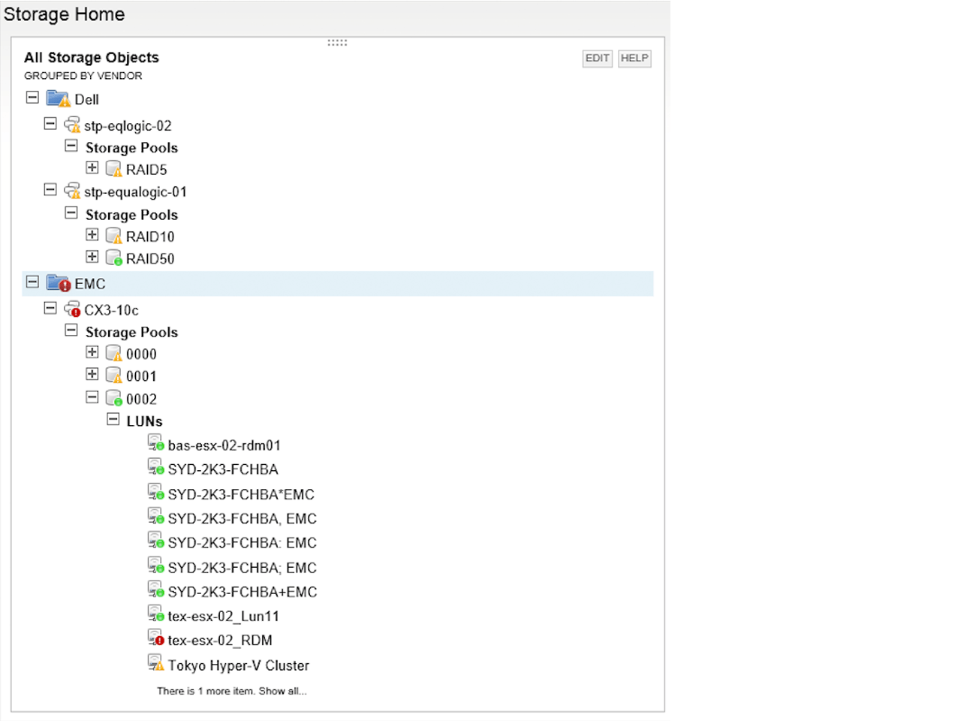The width and height of the screenshot is (961, 721).
Task: Click the SYD-2K3-FCHBA: EMC LUN icon
Action: (x=156, y=541)
